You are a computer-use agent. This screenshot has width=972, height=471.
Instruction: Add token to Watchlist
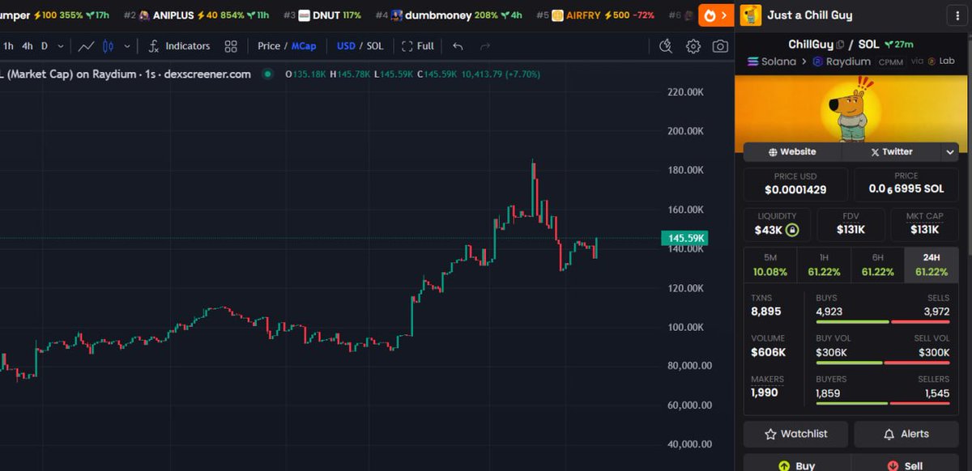click(x=795, y=434)
